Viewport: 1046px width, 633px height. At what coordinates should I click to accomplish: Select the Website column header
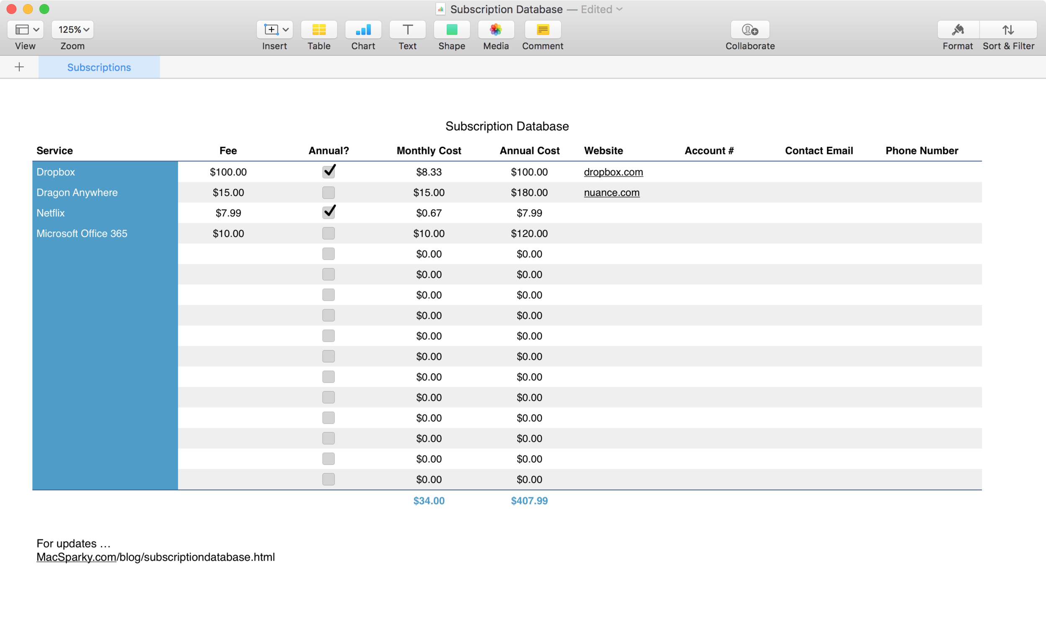pyautogui.click(x=603, y=151)
